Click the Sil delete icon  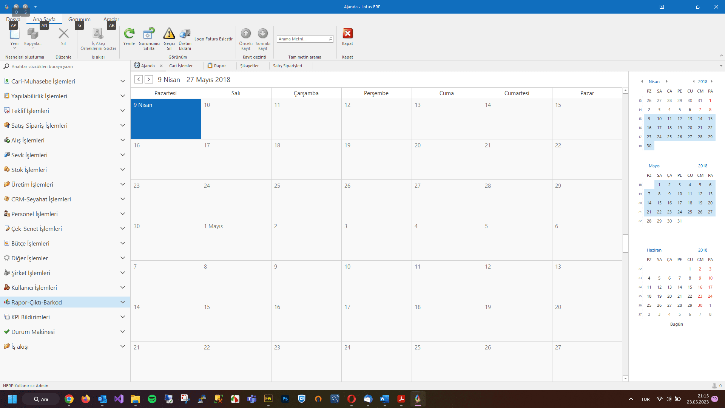(x=63, y=34)
